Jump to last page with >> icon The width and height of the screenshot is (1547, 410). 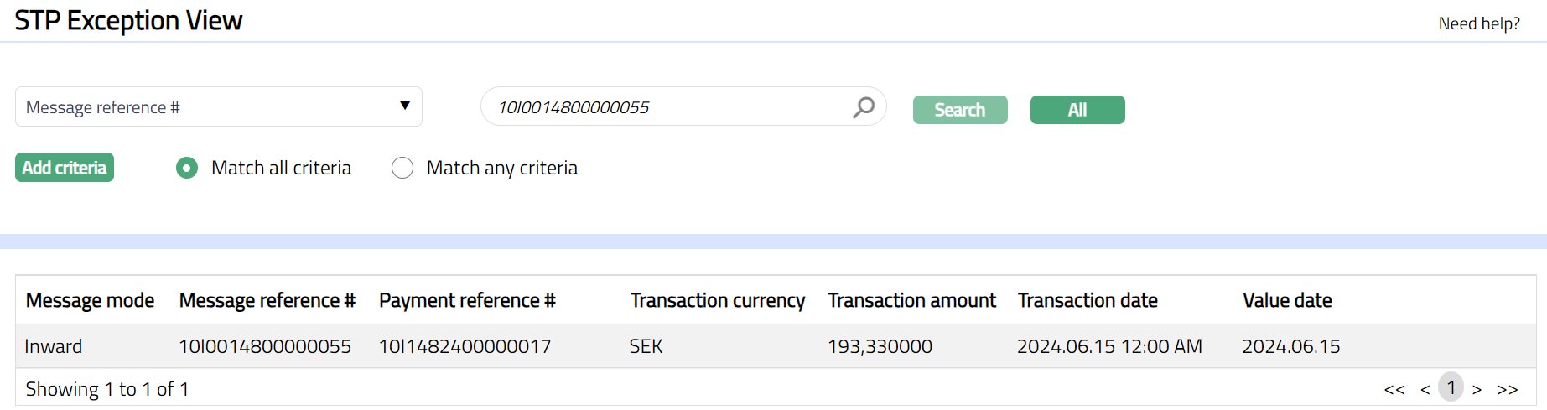(1508, 390)
